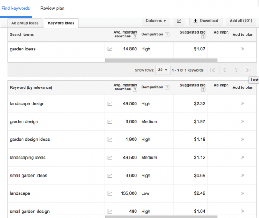
Task: Jump to last page of keywords
Action: point(248,70)
